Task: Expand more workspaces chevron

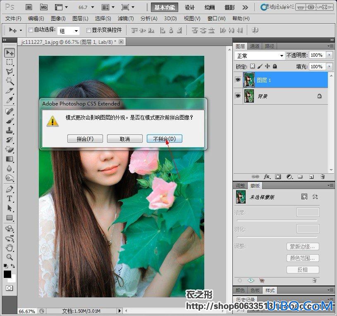Action: click(245, 7)
